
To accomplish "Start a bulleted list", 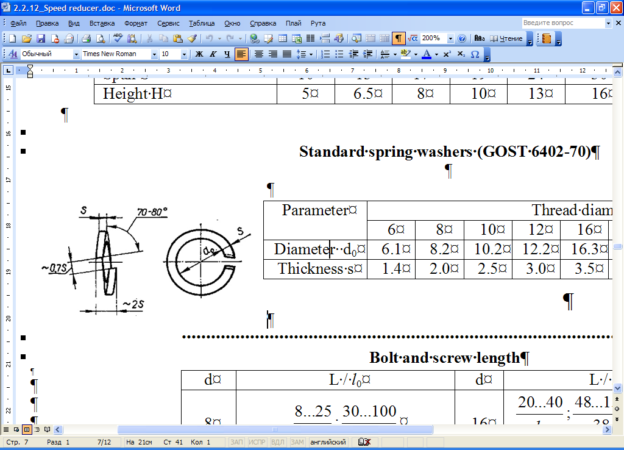I will [339, 54].
